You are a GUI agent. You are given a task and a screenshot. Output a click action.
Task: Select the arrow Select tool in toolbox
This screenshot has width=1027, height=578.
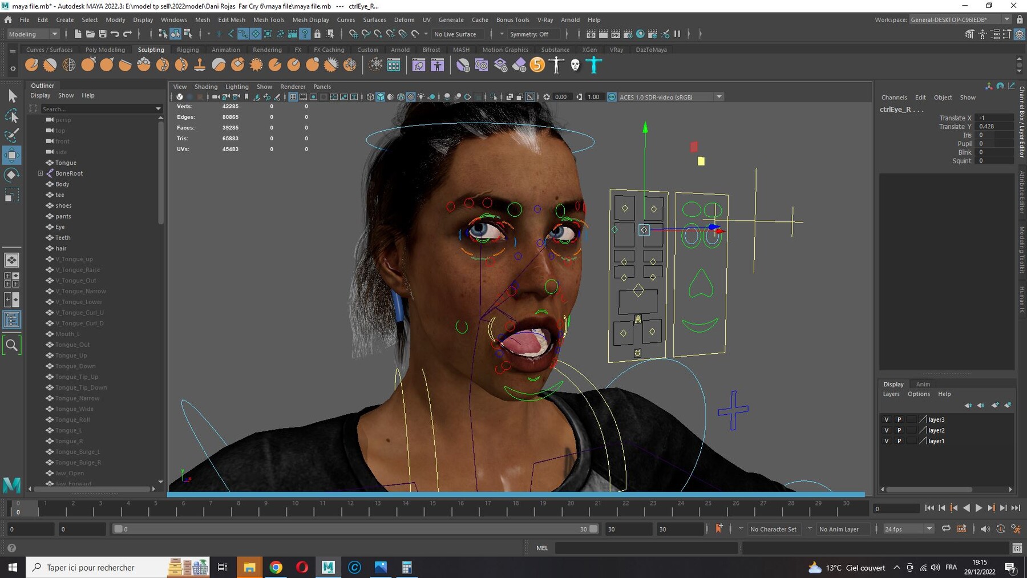tap(12, 96)
